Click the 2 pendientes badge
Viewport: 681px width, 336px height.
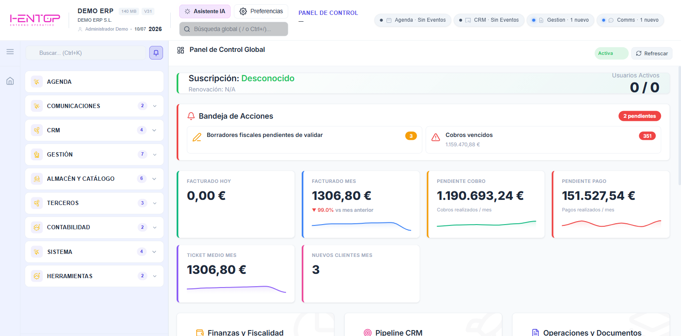coord(639,116)
